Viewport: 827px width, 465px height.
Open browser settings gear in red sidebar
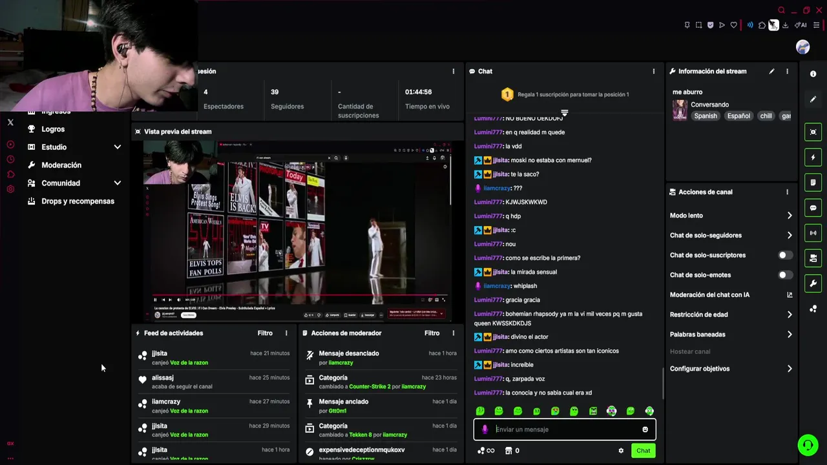(x=10, y=189)
